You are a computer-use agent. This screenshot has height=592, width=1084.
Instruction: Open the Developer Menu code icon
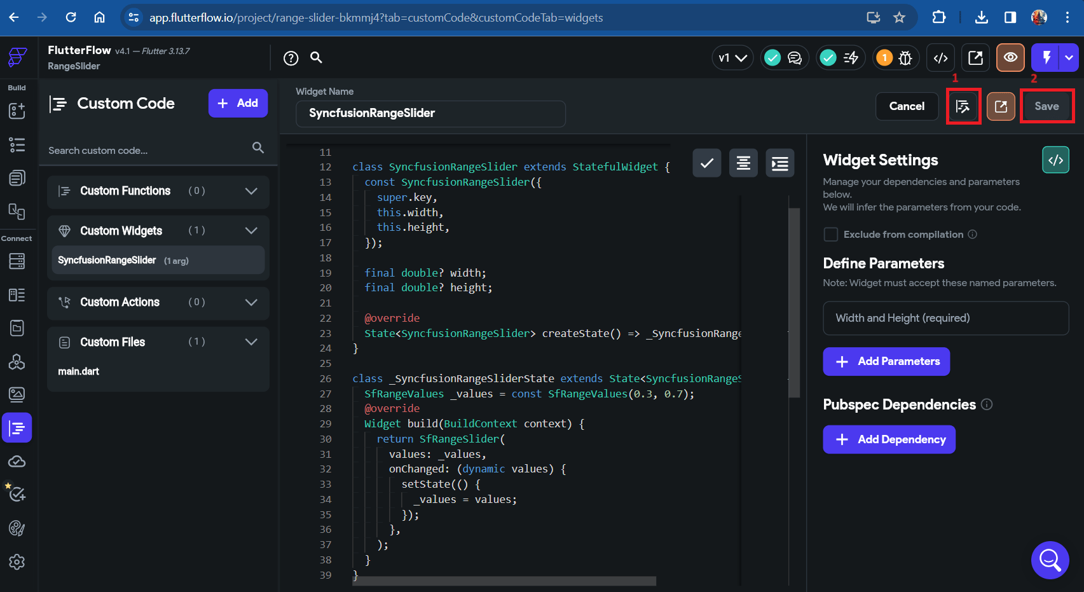pos(941,58)
